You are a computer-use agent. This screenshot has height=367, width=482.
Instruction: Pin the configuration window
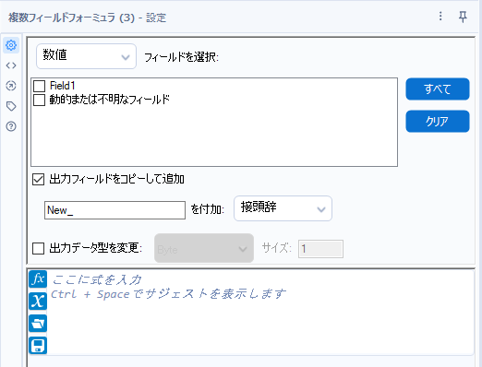(x=463, y=17)
